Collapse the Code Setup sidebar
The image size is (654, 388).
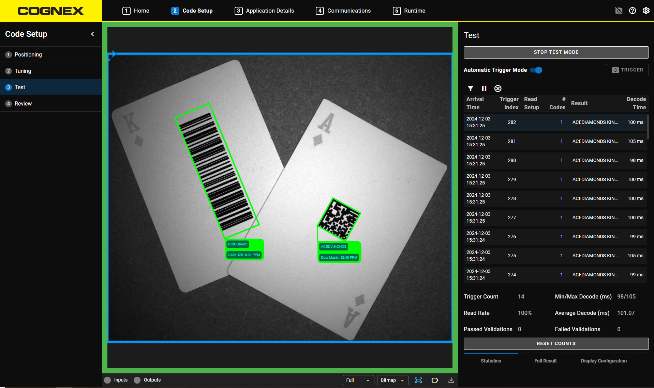(92, 34)
